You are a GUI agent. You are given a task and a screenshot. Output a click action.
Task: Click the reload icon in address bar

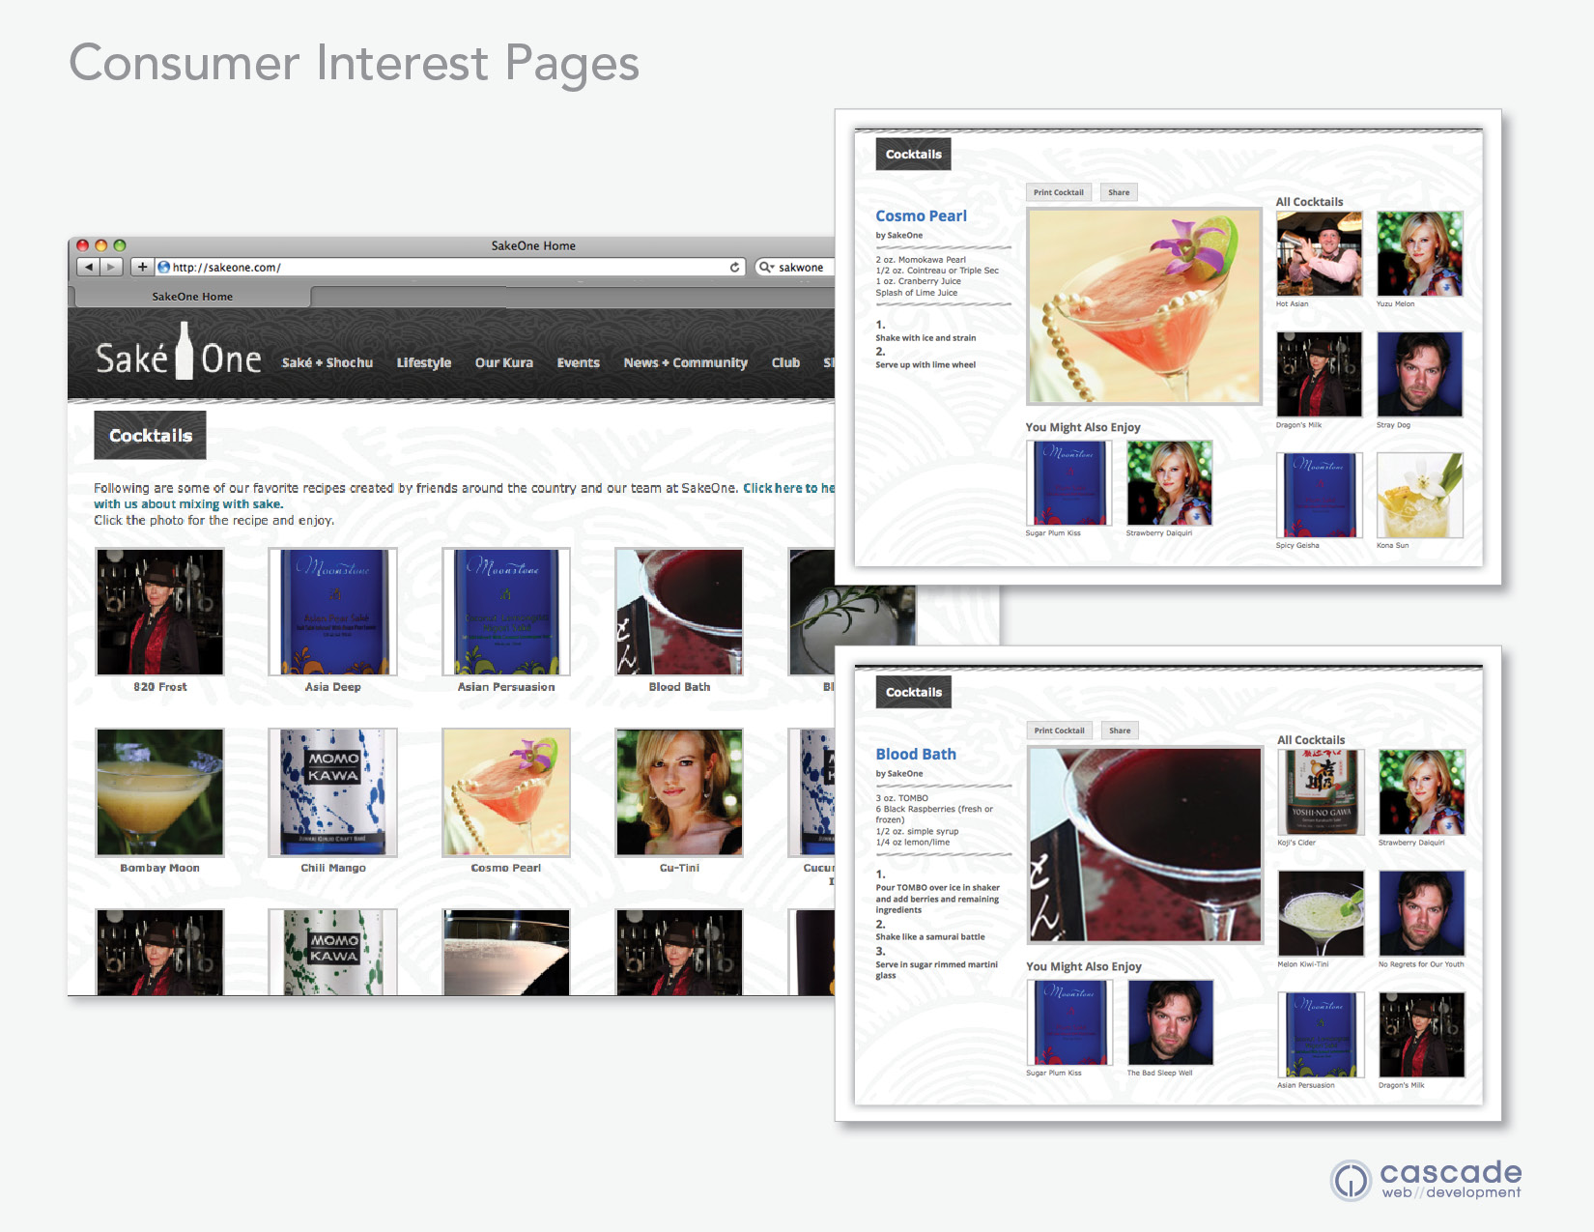(x=734, y=267)
